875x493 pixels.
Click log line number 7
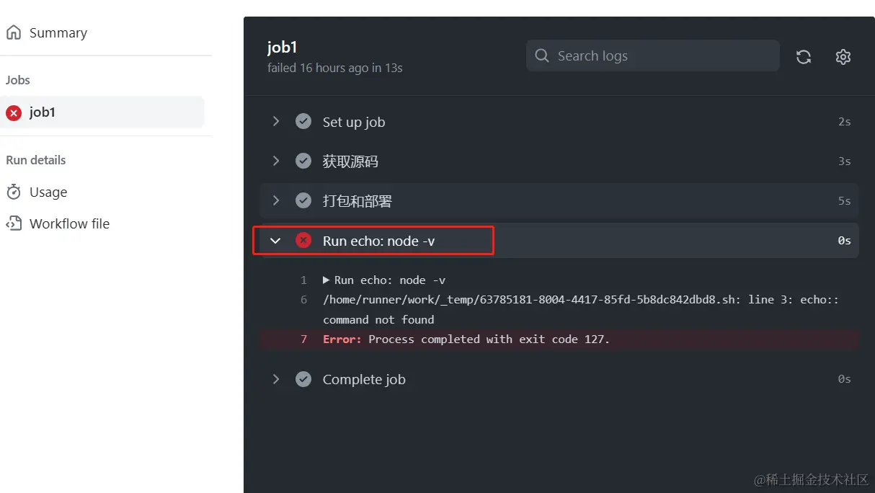click(x=304, y=339)
